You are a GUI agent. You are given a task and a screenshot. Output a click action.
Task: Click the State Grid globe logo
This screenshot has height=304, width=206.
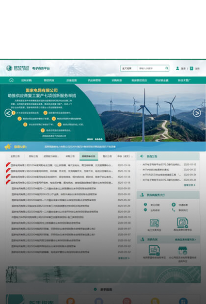pos(9,68)
